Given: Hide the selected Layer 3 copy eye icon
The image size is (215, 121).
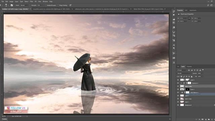Looking at the screenshot, I should pyautogui.click(x=178, y=86).
